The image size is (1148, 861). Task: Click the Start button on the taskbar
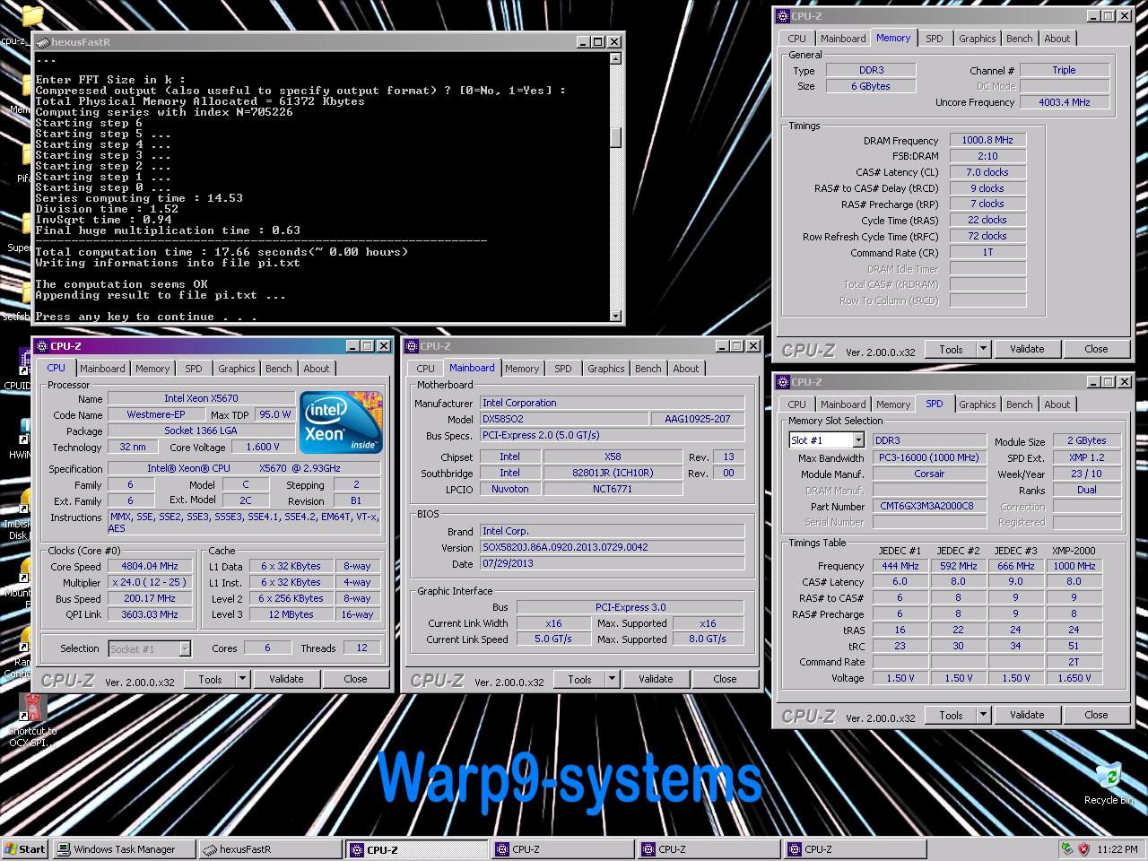[25, 849]
